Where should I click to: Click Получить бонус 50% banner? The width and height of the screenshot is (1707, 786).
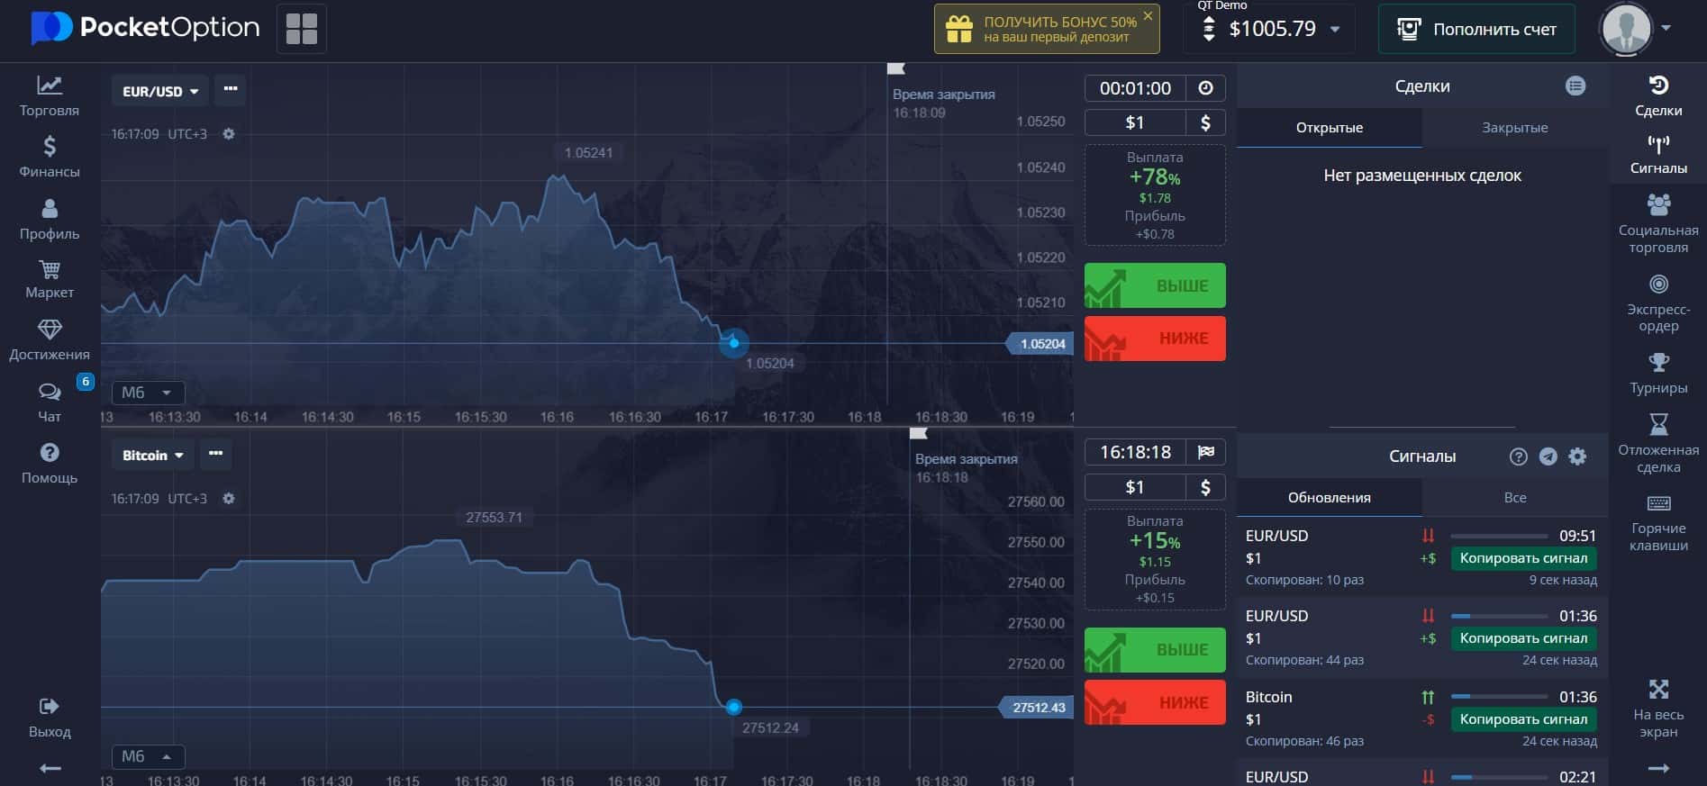[x=1045, y=29]
